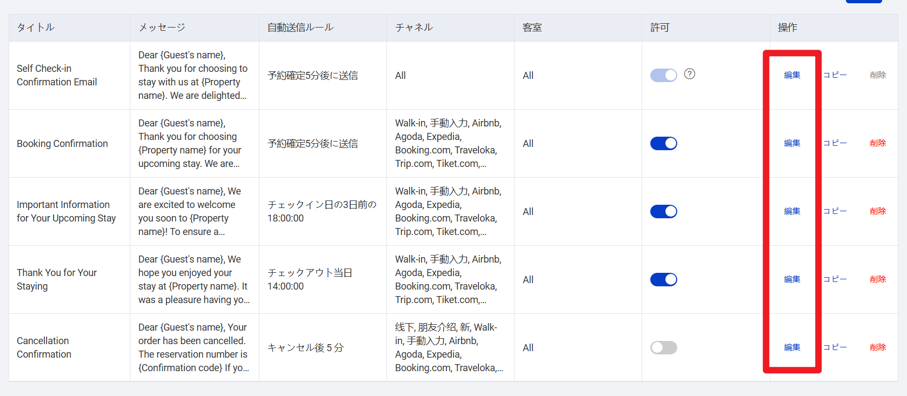Select コピー in the Cancellation Confirmation row
Viewport: 907px width, 396px height.
(x=835, y=347)
